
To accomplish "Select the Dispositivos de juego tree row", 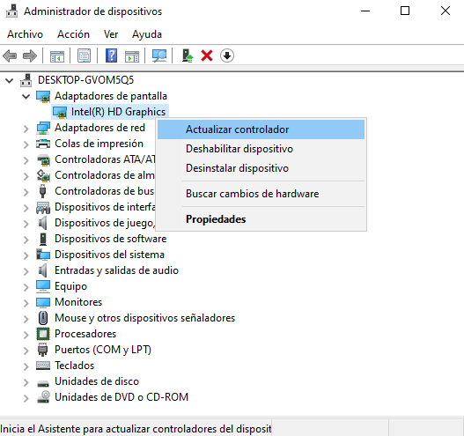I will [x=105, y=223].
